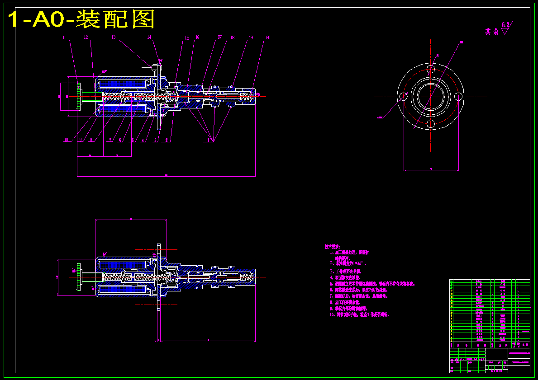Pick the part balloon label 6

[120, 140]
